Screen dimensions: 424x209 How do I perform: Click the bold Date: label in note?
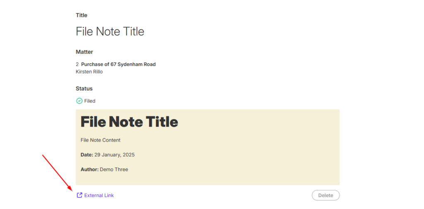[87, 155]
